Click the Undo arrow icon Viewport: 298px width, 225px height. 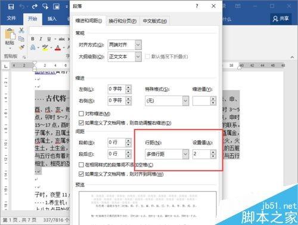coord(21,7)
